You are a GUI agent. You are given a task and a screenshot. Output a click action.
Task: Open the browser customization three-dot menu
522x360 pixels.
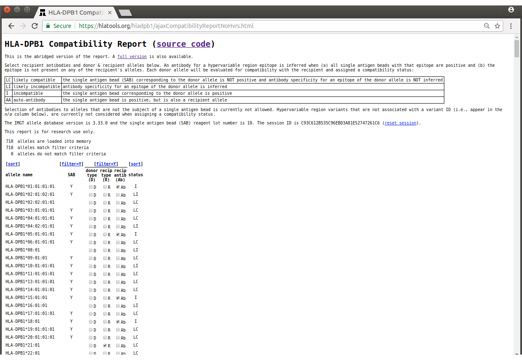pos(511,25)
